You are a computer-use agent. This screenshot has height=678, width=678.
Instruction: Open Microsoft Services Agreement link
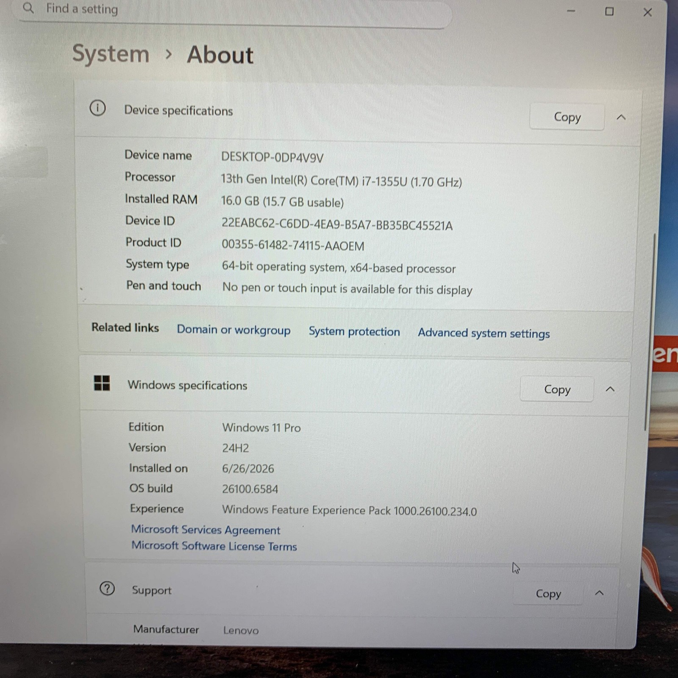click(206, 530)
